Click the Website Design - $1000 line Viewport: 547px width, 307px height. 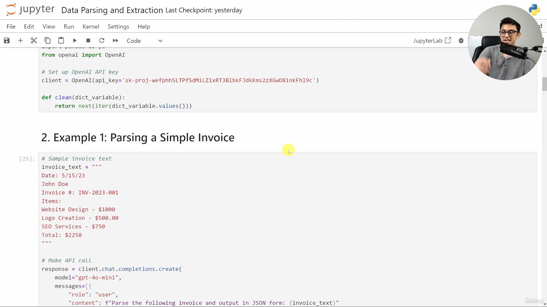78,209
